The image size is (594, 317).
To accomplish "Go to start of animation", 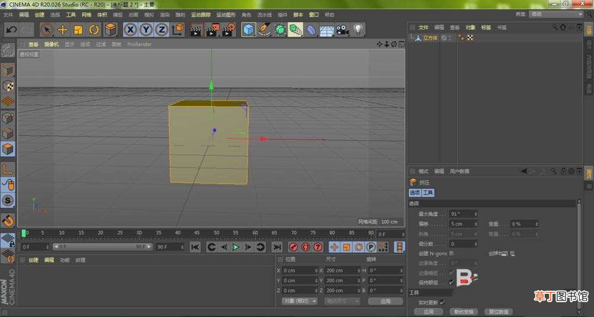I will pyautogui.click(x=195, y=248).
